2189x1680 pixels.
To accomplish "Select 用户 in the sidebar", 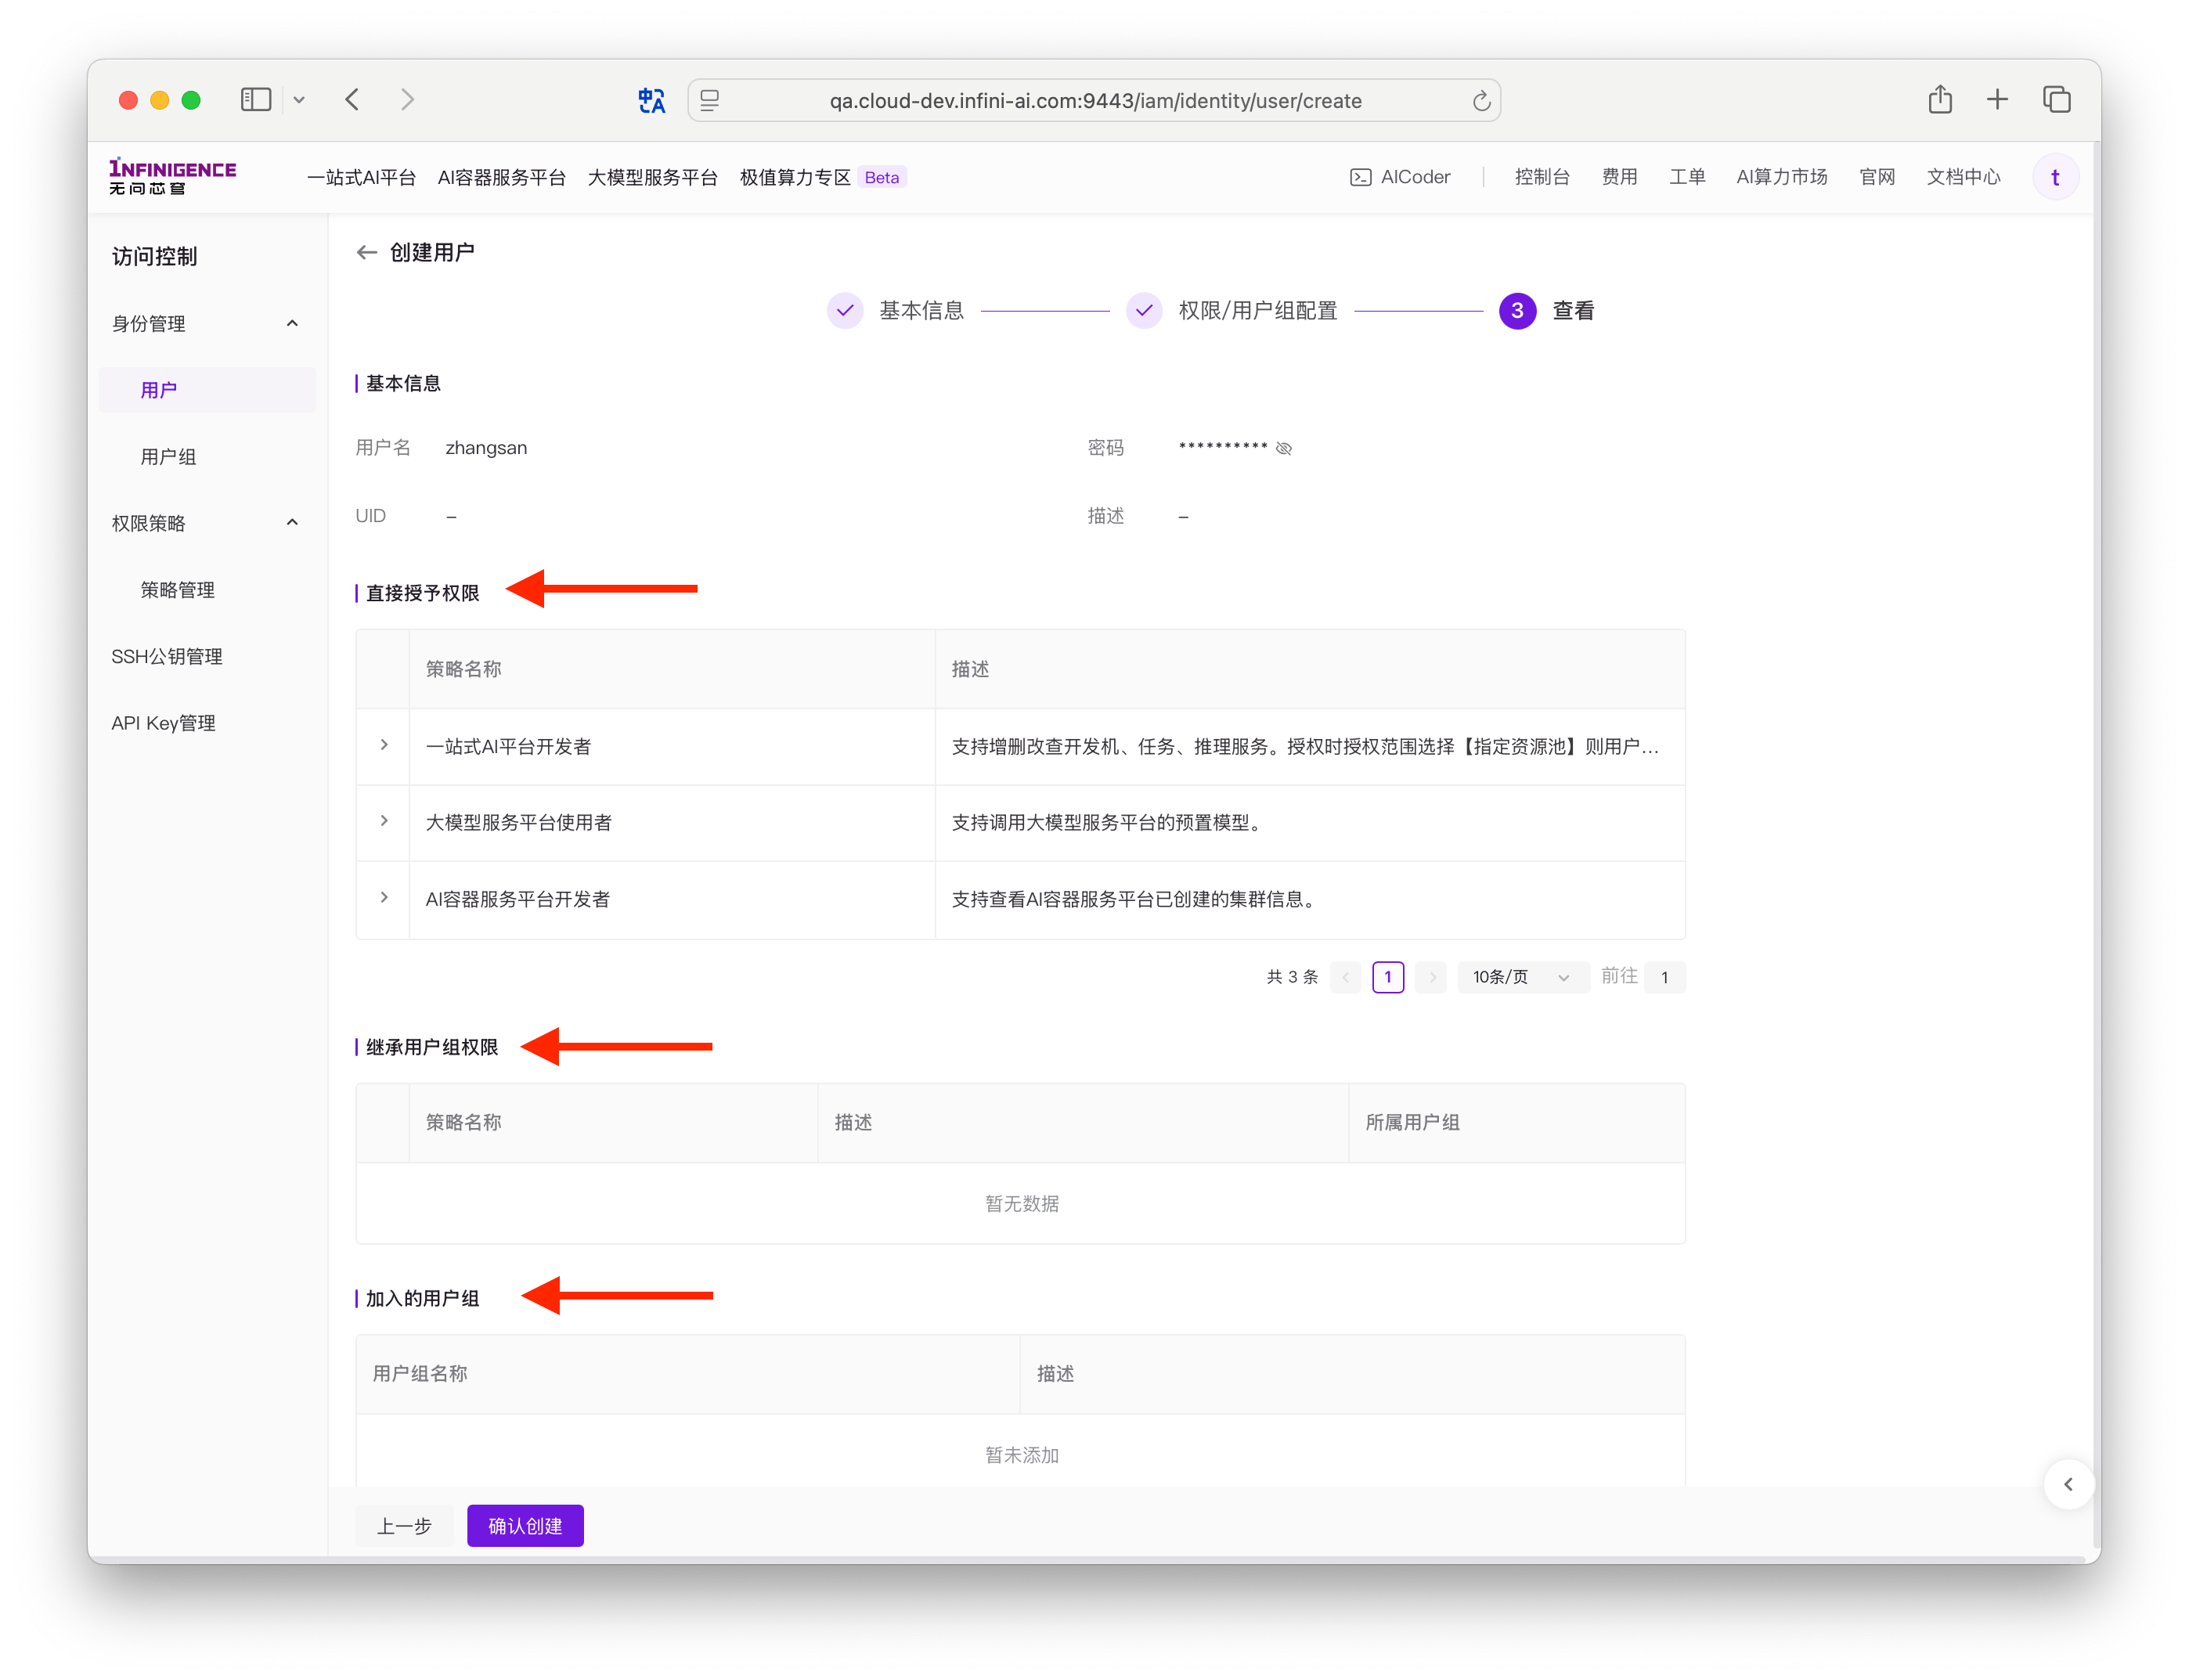I will point(207,390).
